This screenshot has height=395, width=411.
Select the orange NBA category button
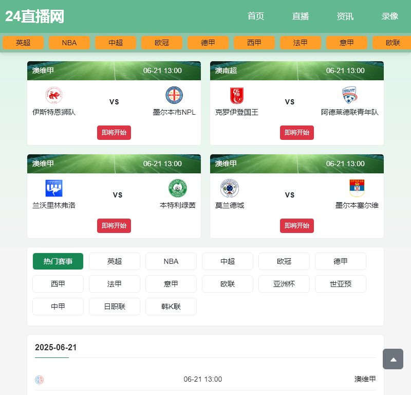click(69, 43)
